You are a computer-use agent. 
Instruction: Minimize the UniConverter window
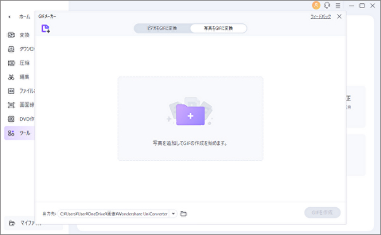[351, 6]
